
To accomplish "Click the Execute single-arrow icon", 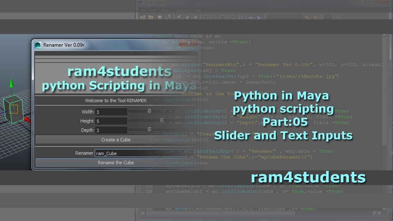I will pyautogui.click(x=259, y=18).
